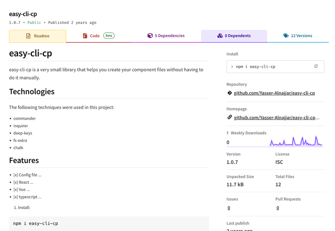Click the Dependents boxes icon
This screenshot has width=335, height=231.
click(x=220, y=36)
